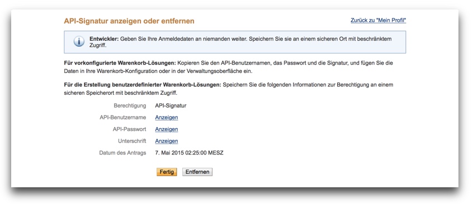Click the Datum des Antrags label
473x204 pixels.
click(x=122, y=153)
